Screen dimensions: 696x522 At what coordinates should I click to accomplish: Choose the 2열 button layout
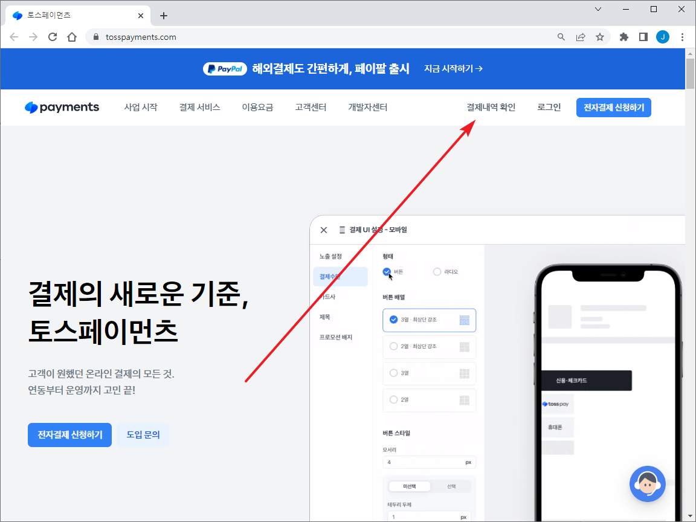click(x=429, y=400)
